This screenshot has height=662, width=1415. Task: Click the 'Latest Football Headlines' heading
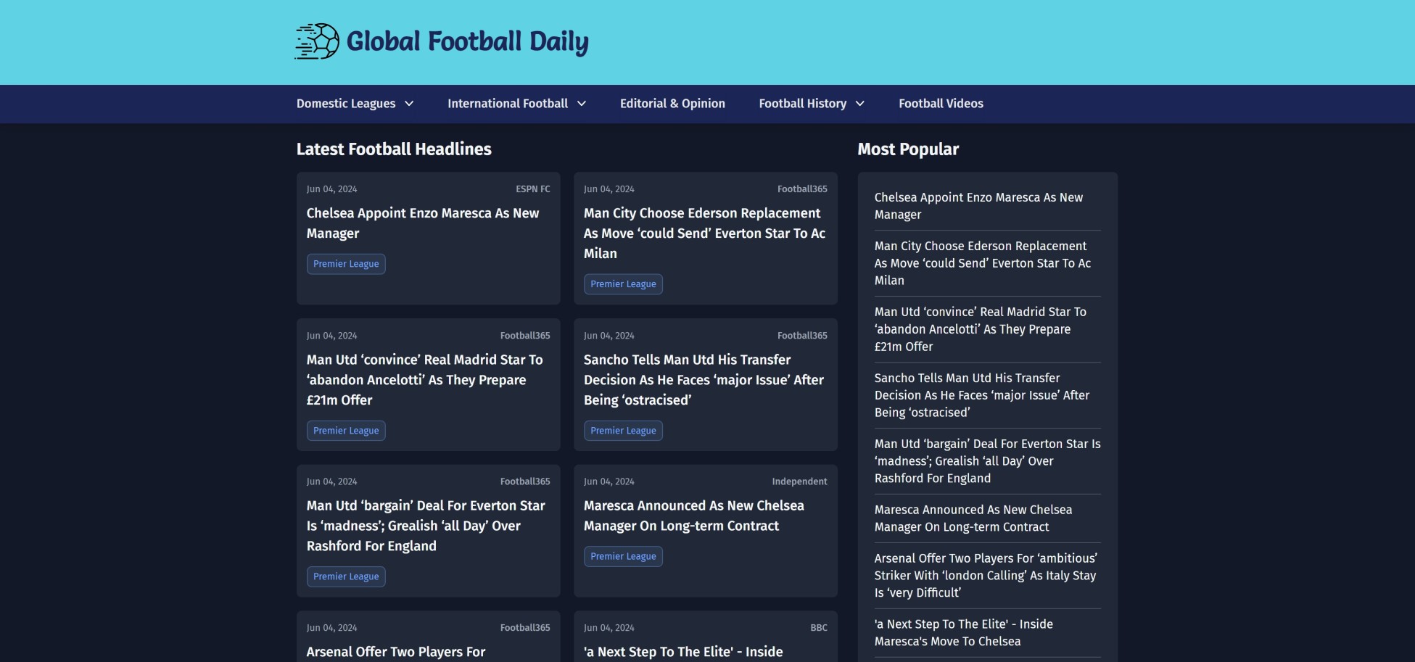tap(394, 149)
